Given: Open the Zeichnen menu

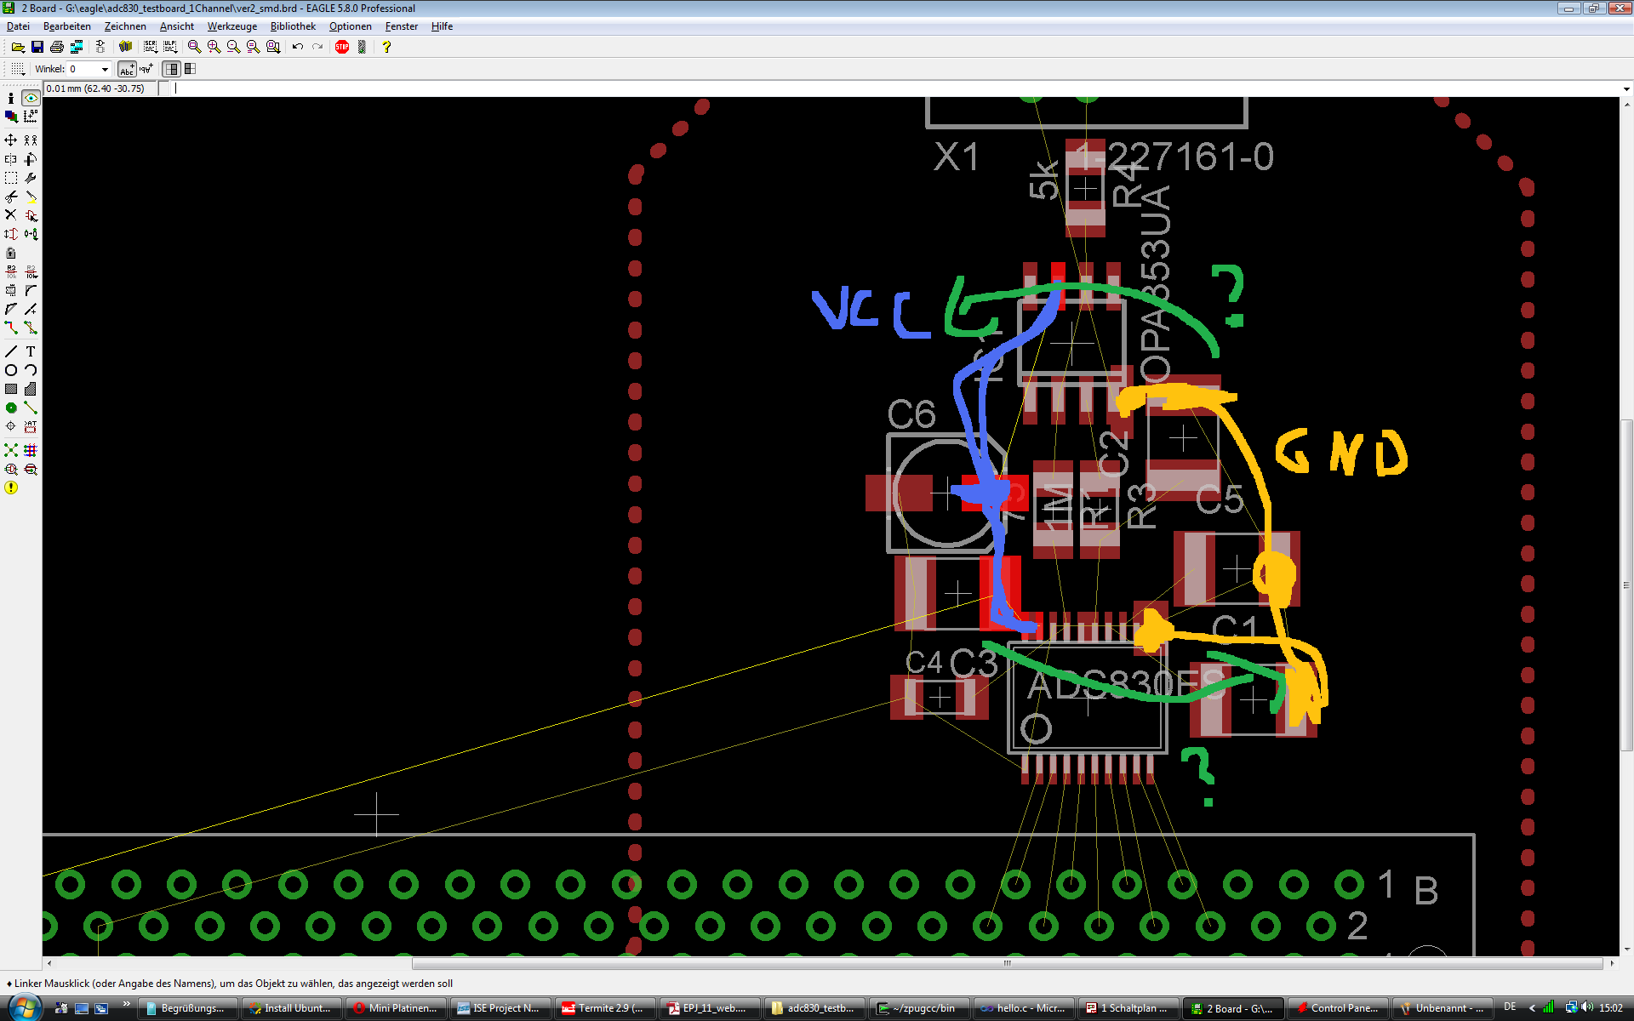Looking at the screenshot, I should tap(125, 26).
